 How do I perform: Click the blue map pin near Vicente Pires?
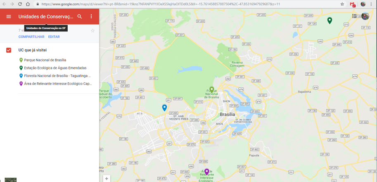coord(164,108)
